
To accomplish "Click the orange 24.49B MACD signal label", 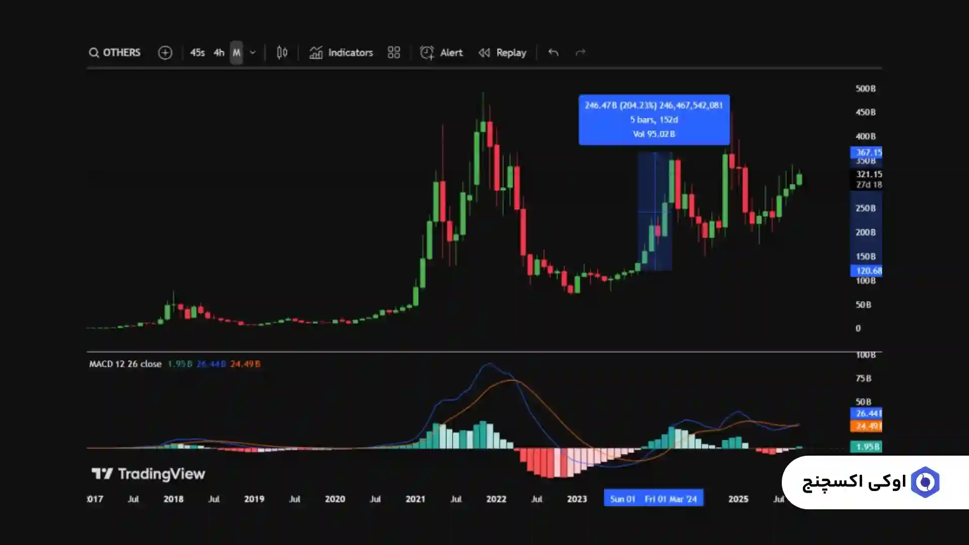I will click(866, 426).
